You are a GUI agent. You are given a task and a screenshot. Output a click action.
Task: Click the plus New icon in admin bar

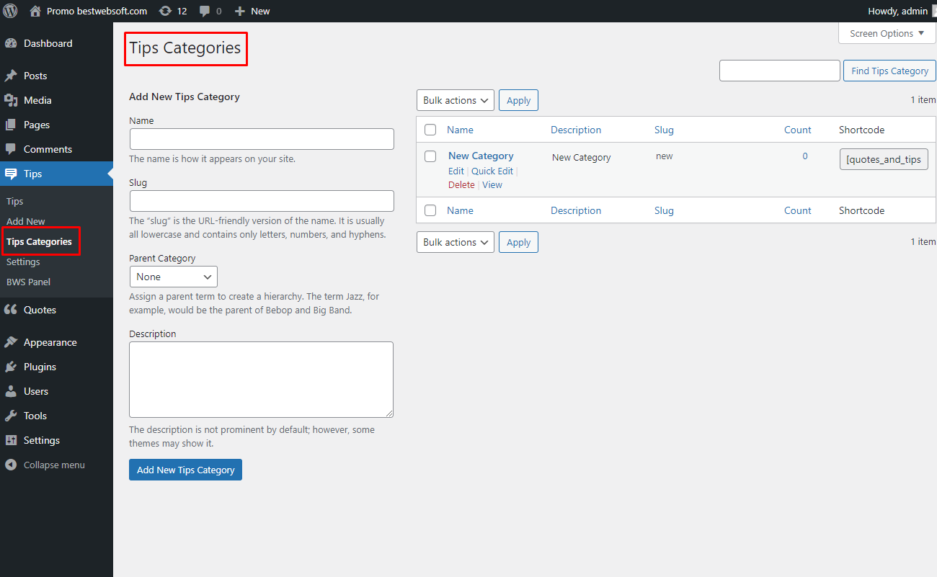[x=240, y=11]
